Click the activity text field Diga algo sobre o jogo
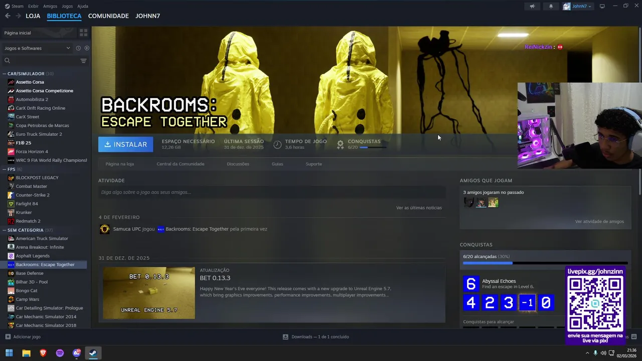 pyautogui.click(x=272, y=192)
